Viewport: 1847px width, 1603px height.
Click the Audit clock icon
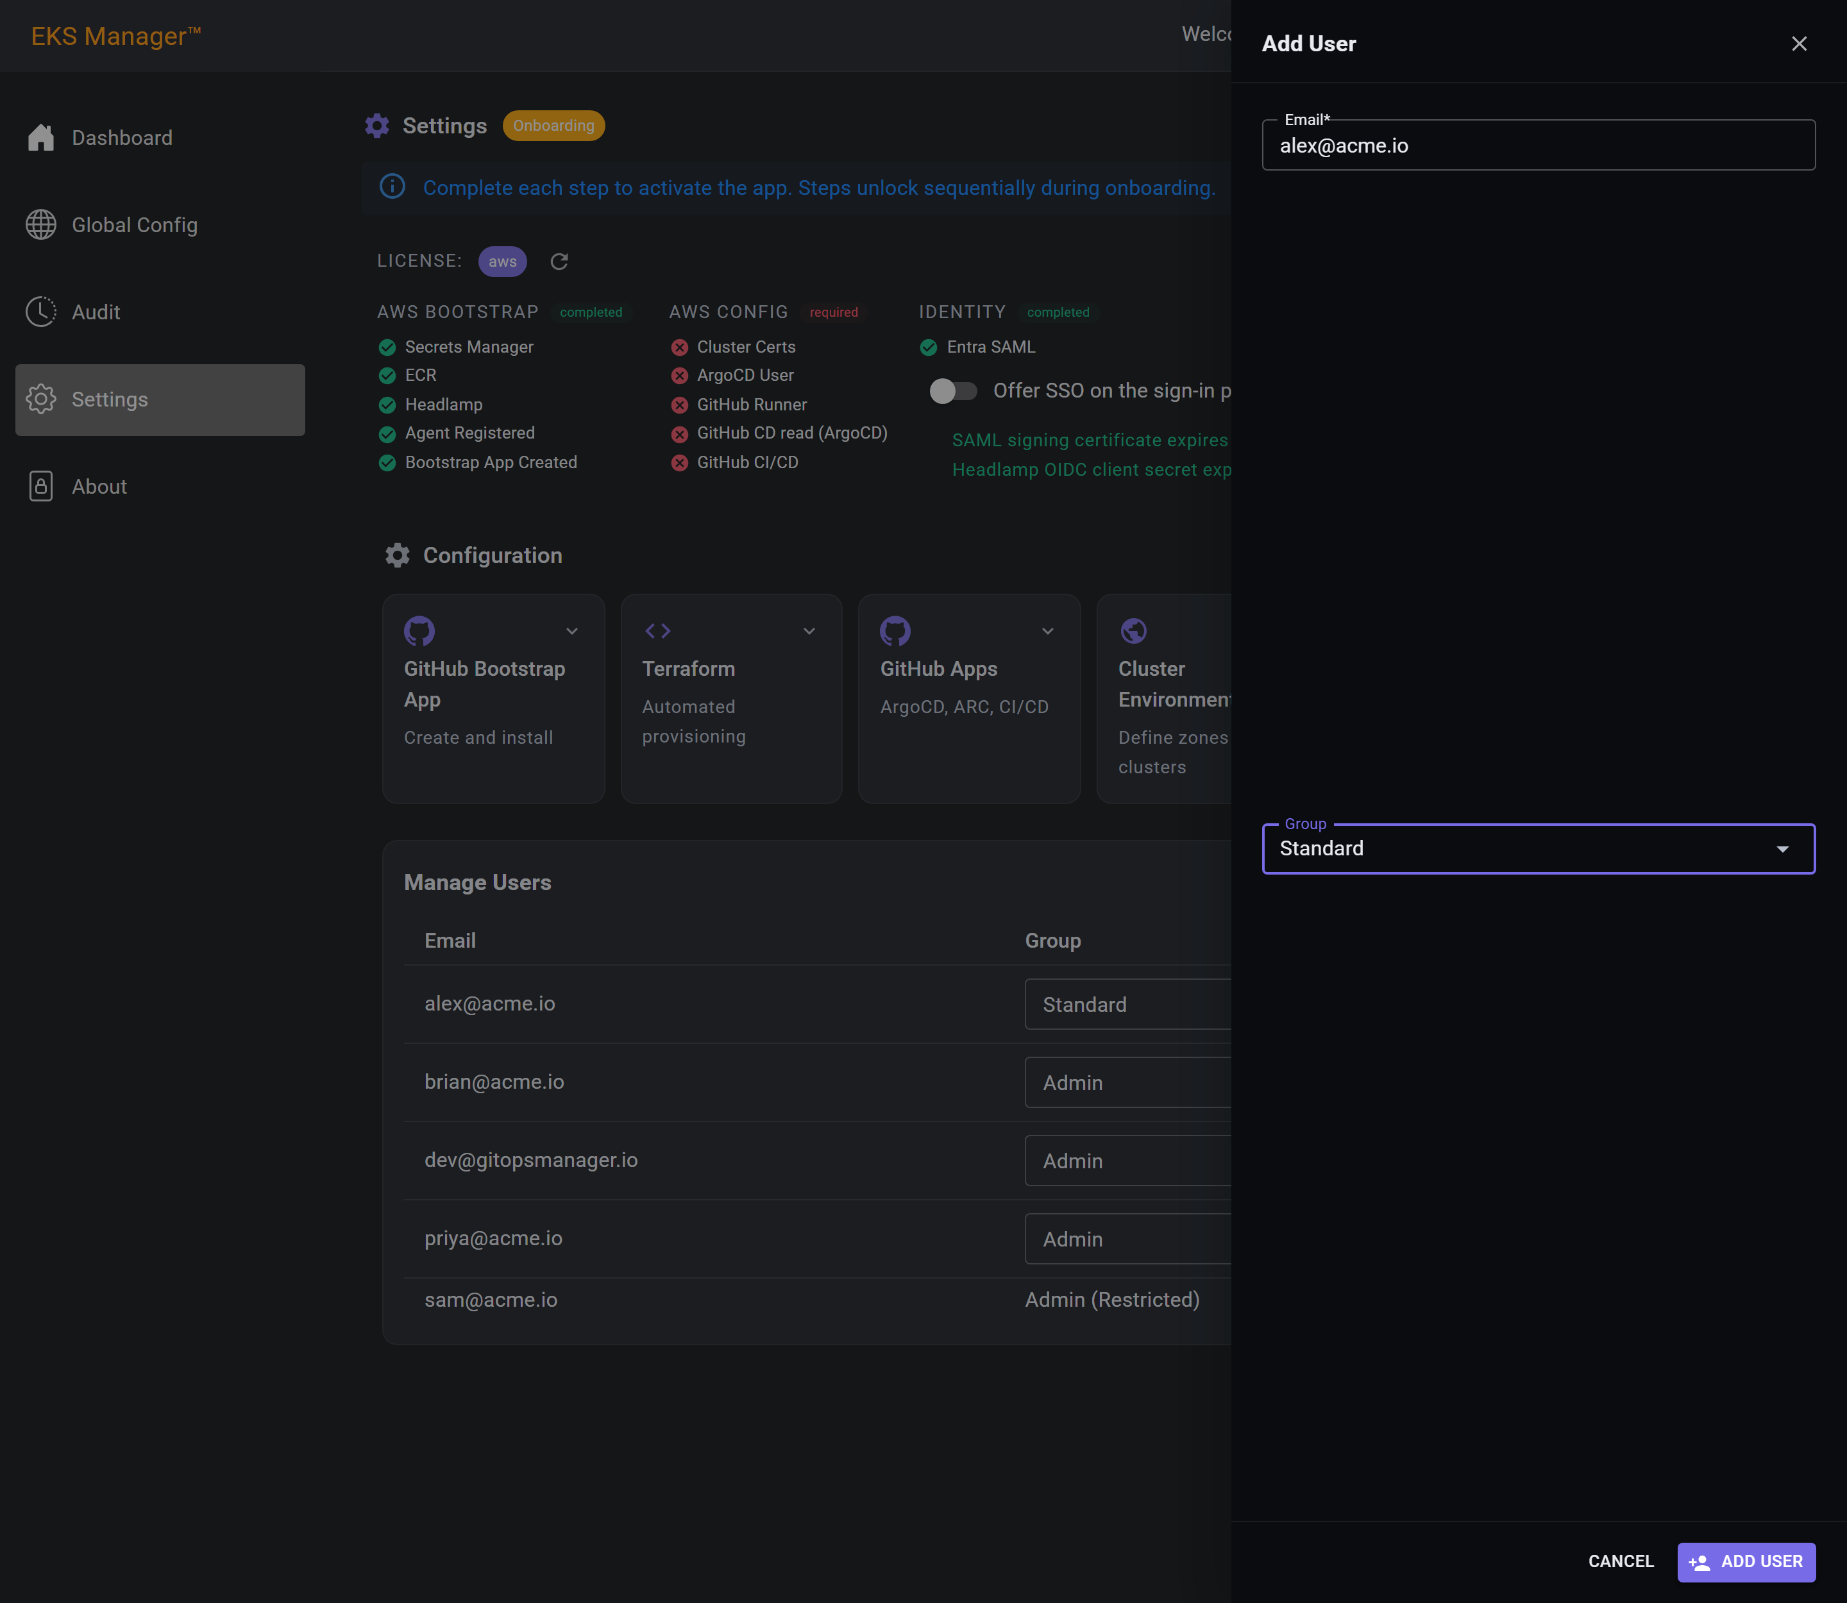pyautogui.click(x=41, y=311)
